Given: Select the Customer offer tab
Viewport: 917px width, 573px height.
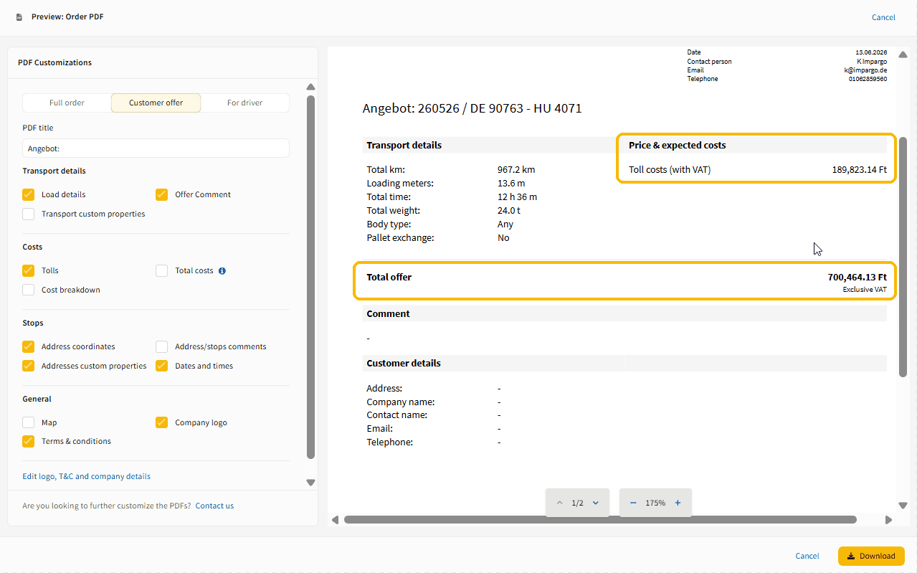Looking at the screenshot, I should point(156,103).
